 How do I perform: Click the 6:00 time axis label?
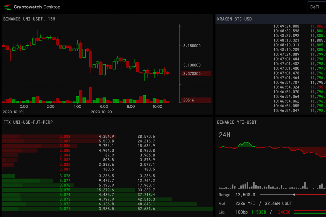(104, 106)
